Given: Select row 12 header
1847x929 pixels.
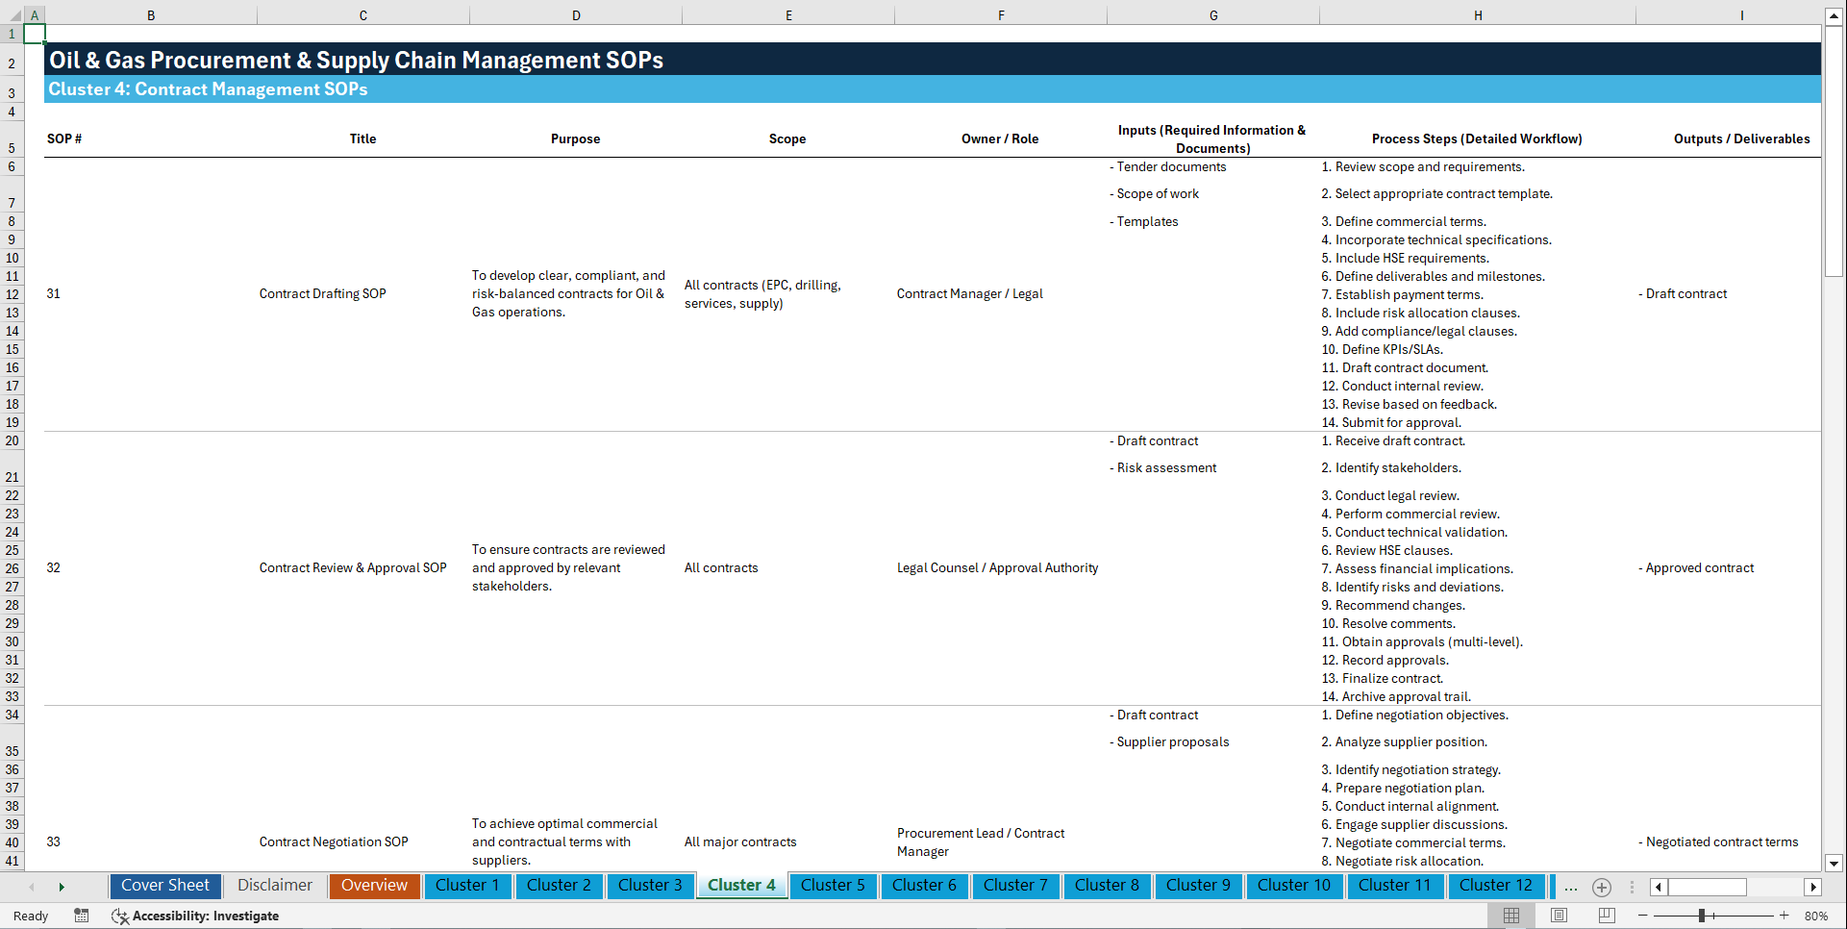Looking at the screenshot, I should pos(12,294).
